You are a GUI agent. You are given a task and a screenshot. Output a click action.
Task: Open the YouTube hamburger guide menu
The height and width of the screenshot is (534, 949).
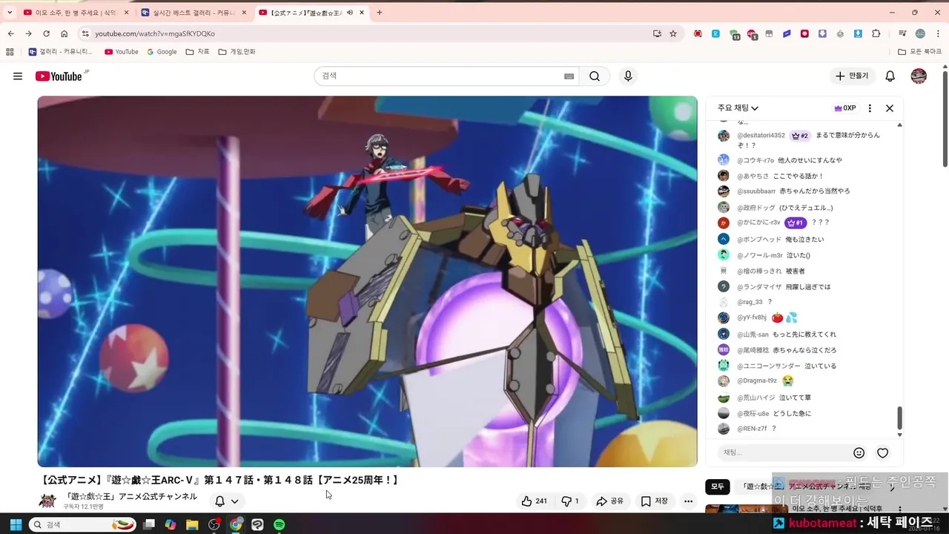coord(18,76)
